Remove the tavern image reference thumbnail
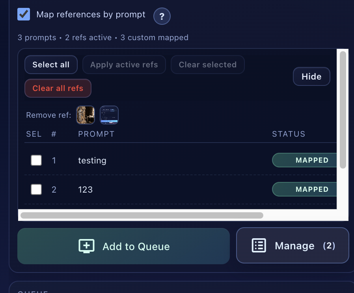The width and height of the screenshot is (354, 293). (86, 115)
